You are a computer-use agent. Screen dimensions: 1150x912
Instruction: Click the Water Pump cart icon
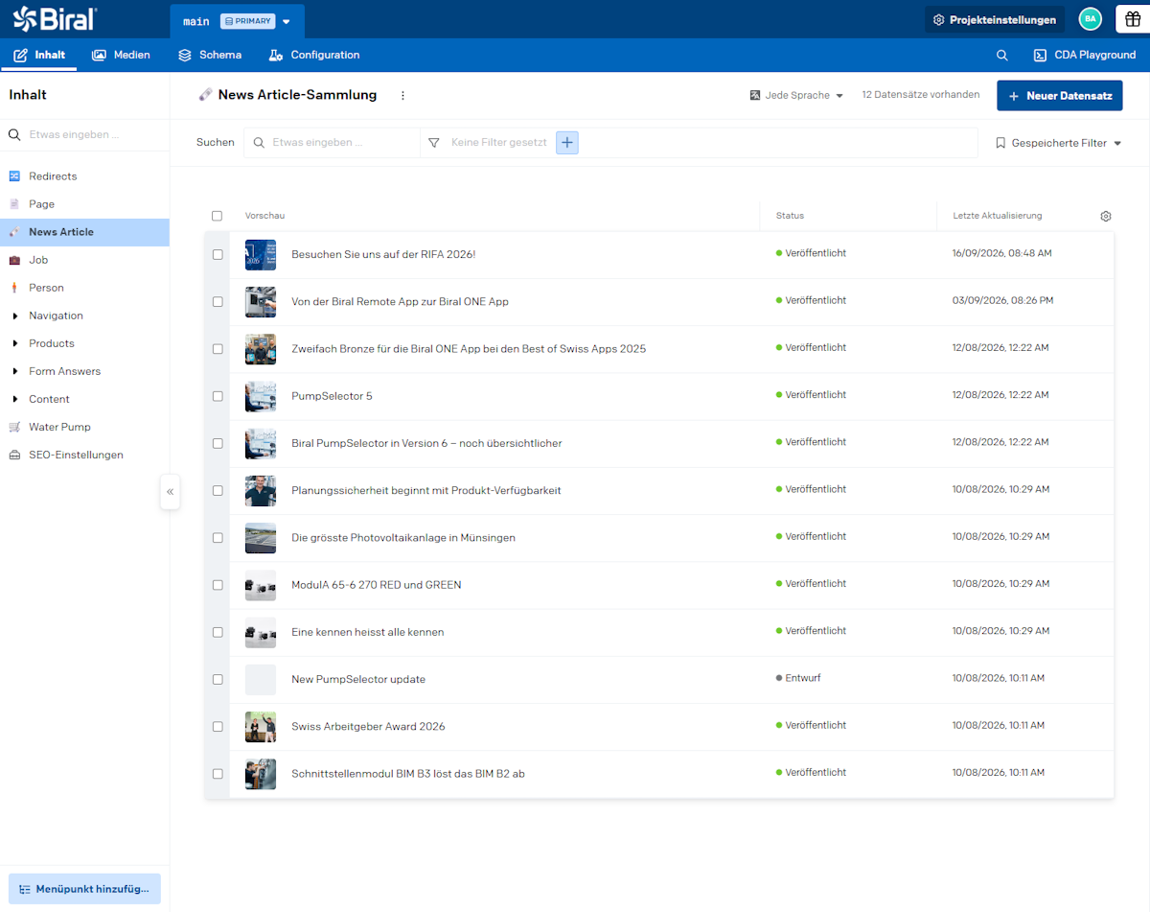click(x=14, y=427)
